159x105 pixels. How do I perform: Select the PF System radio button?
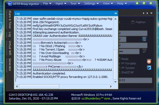click(119, 68)
